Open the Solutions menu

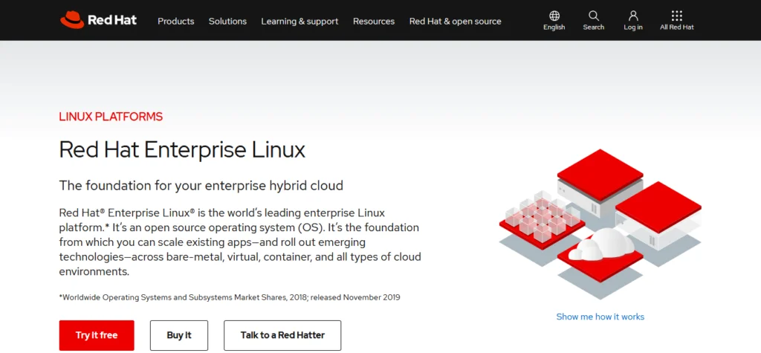click(227, 22)
